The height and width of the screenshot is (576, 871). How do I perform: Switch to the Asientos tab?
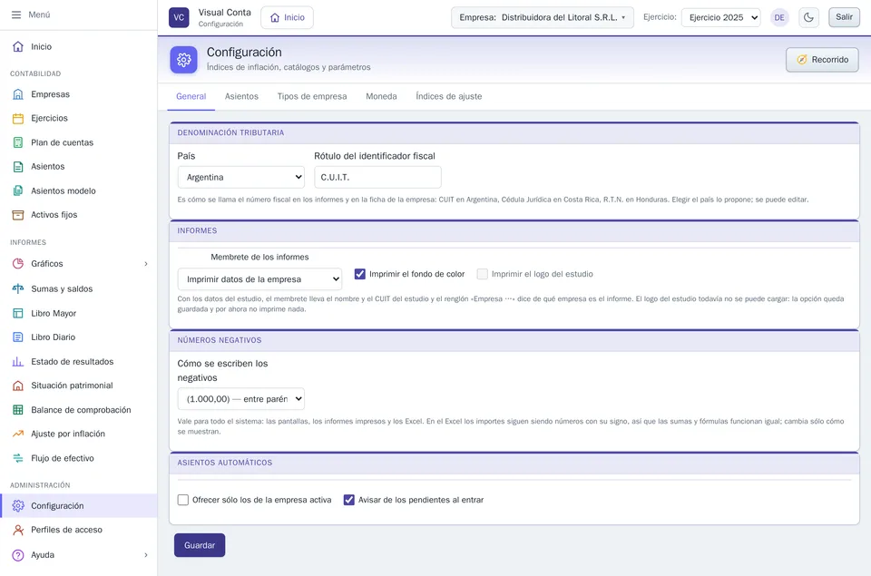pyautogui.click(x=241, y=97)
